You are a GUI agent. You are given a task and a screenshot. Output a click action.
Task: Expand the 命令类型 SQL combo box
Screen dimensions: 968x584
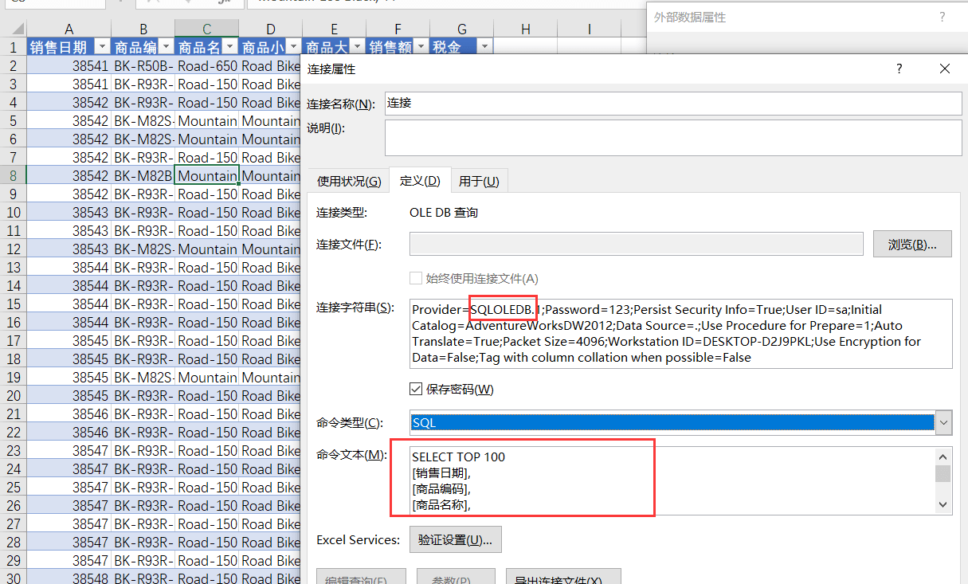[944, 422]
